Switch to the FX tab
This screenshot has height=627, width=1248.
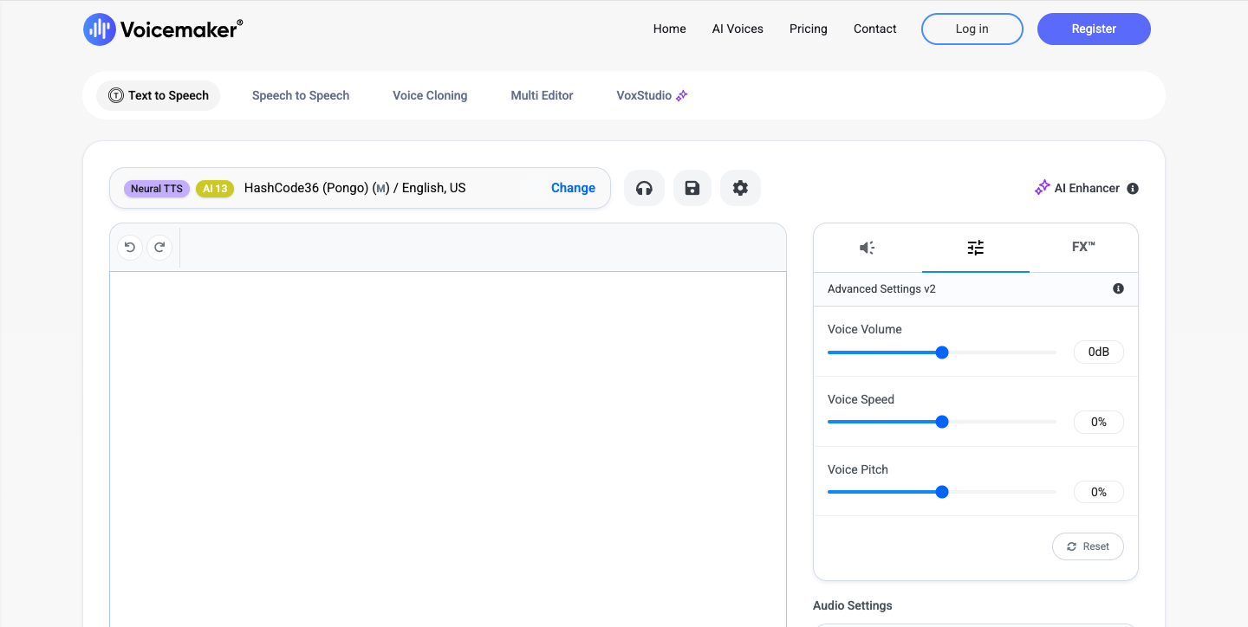click(x=1083, y=248)
